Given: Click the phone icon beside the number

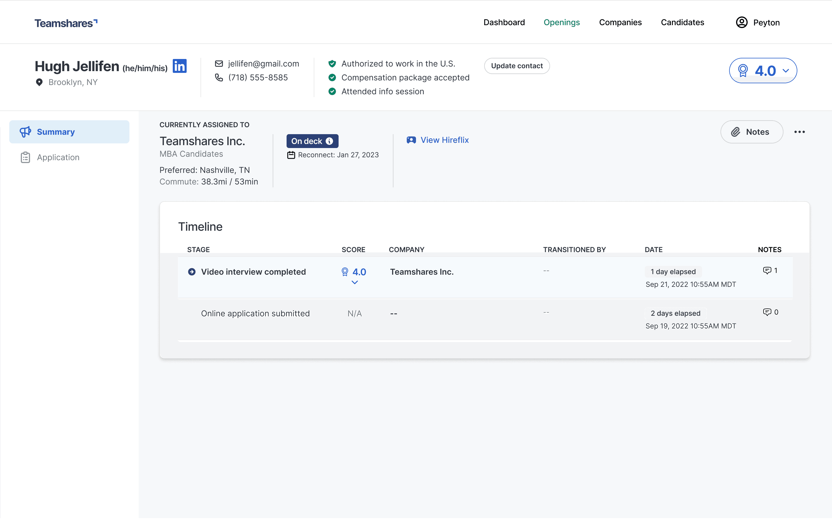Looking at the screenshot, I should [x=219, y=77].
